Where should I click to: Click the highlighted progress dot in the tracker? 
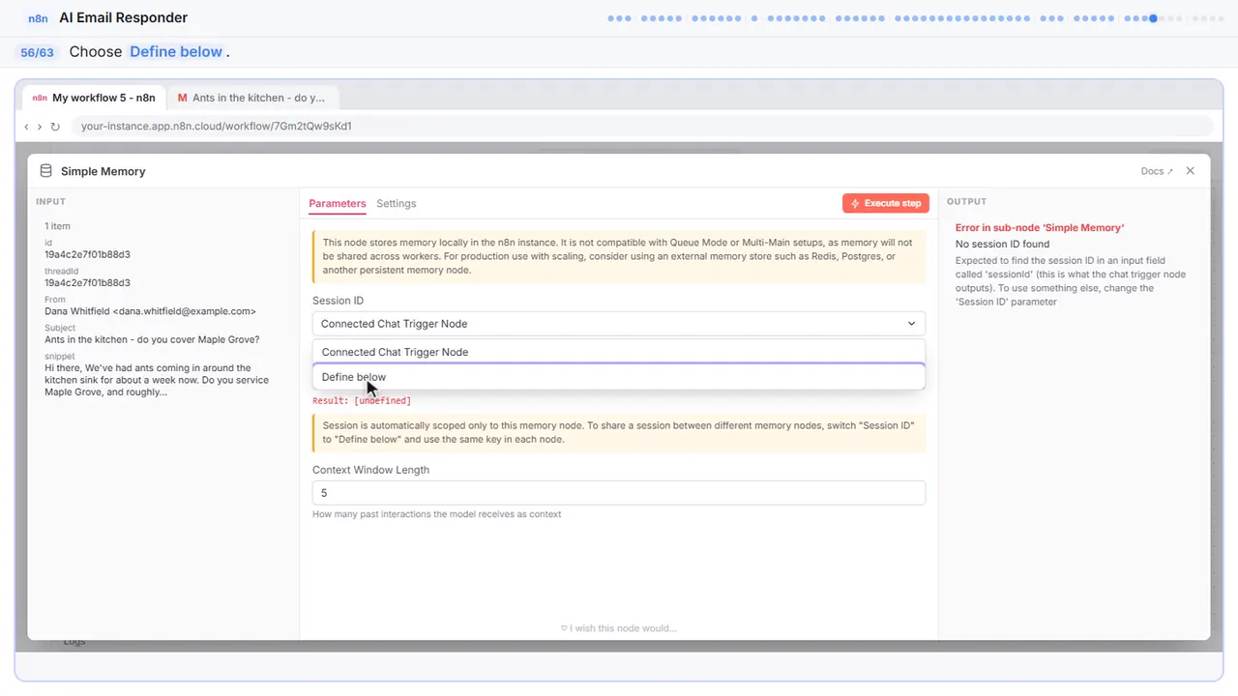(1154, 18)
